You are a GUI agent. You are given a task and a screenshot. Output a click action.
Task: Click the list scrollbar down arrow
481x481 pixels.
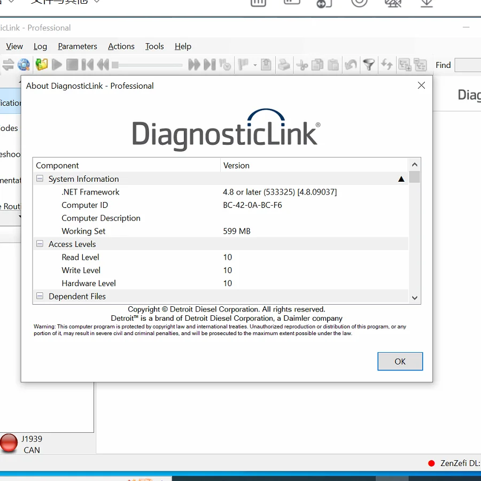point(415,298)
